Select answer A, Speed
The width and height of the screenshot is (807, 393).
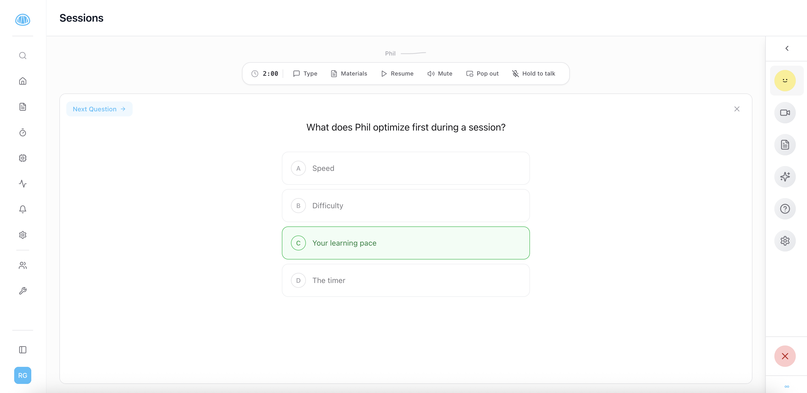406,168
